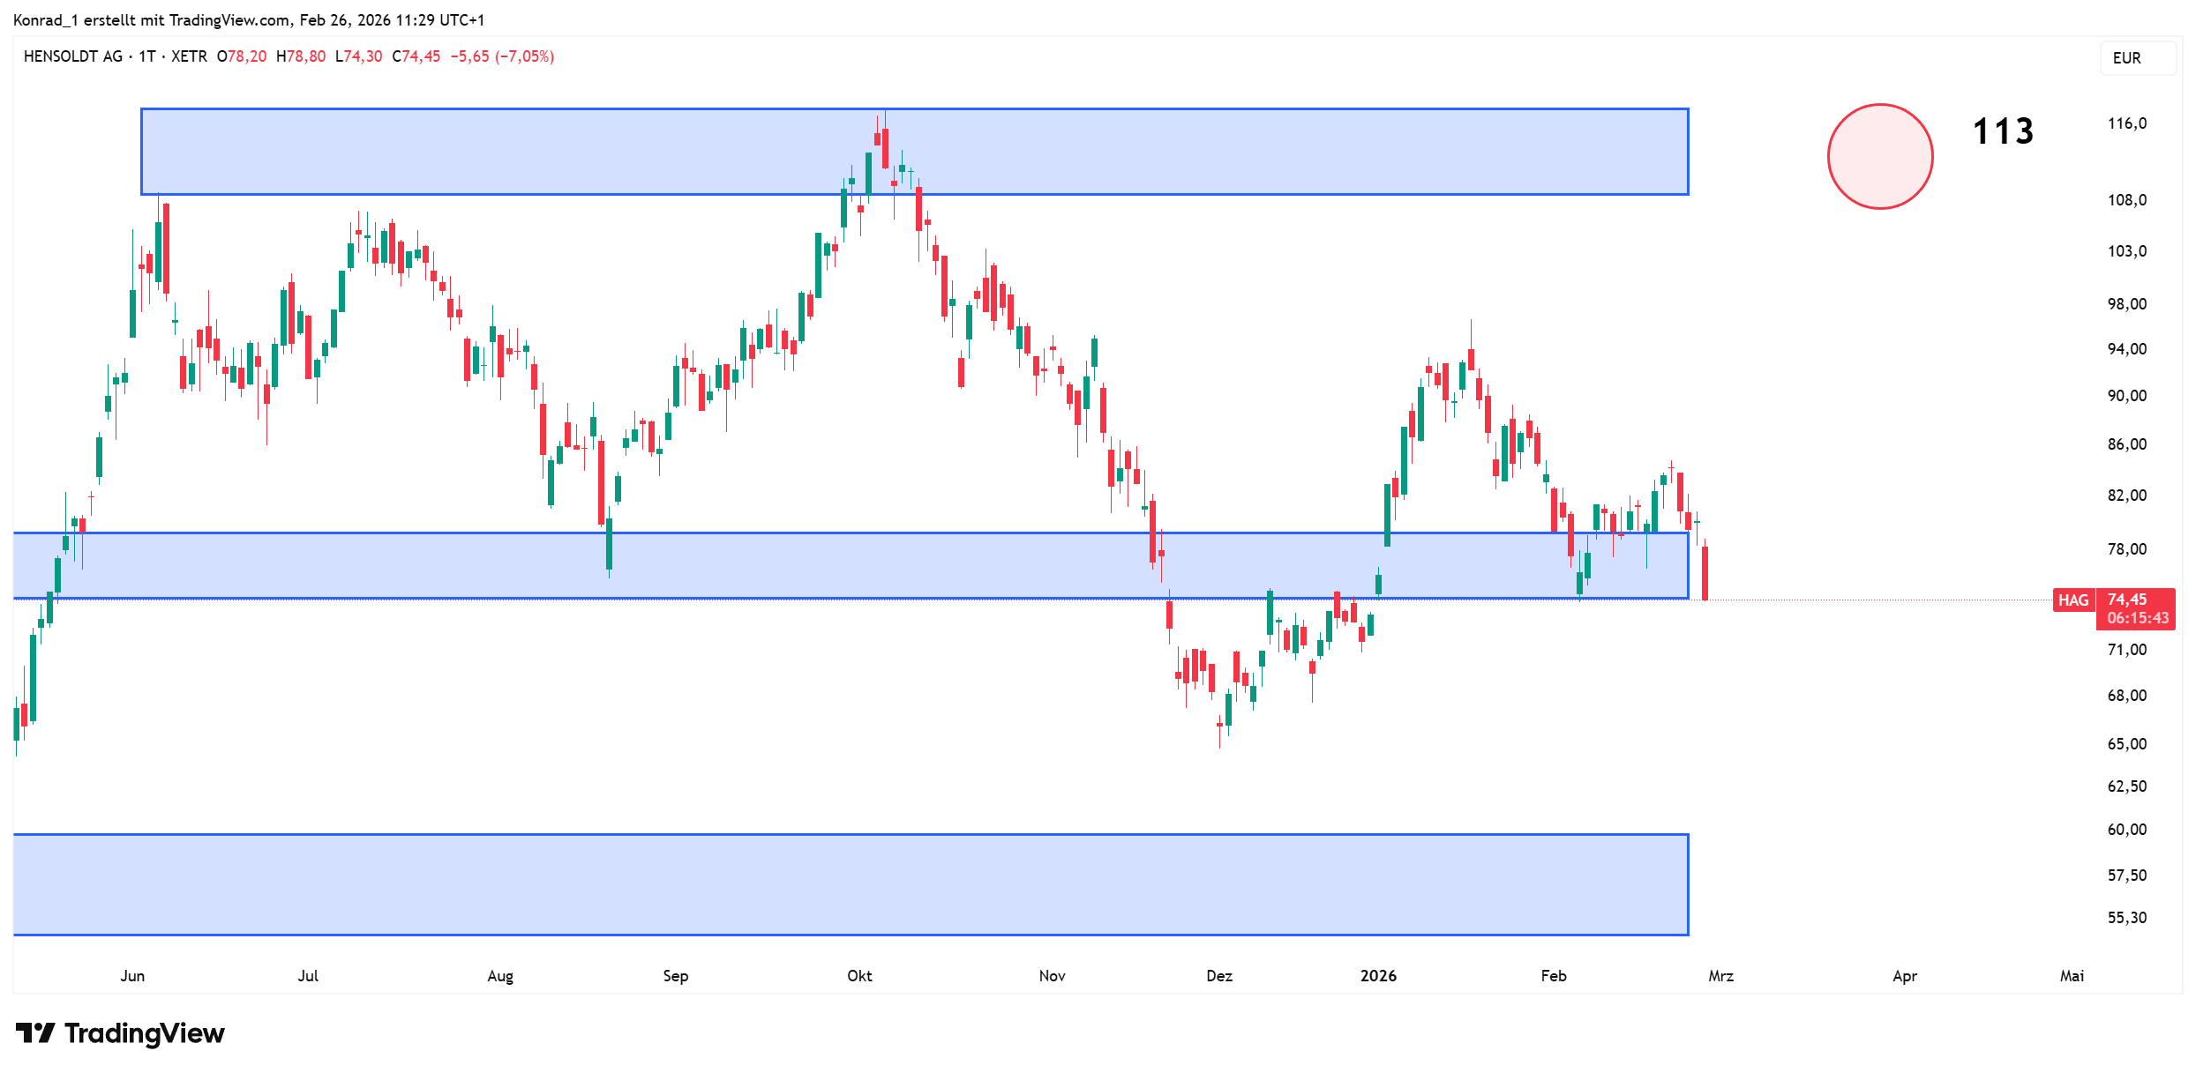Click the 2026 label on time axis
The width and height of the screenshot is (2196, 1073).
pyautogui.click(x=1378, y=976)
